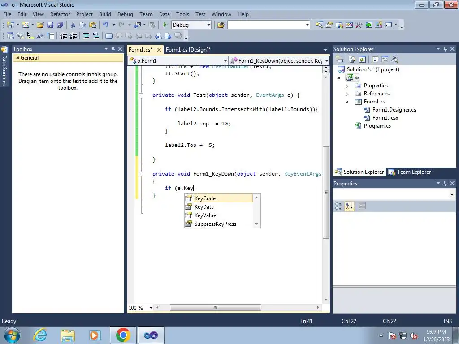
Task: Click the Add New Item toolbar icon
Action: (26, 25)
